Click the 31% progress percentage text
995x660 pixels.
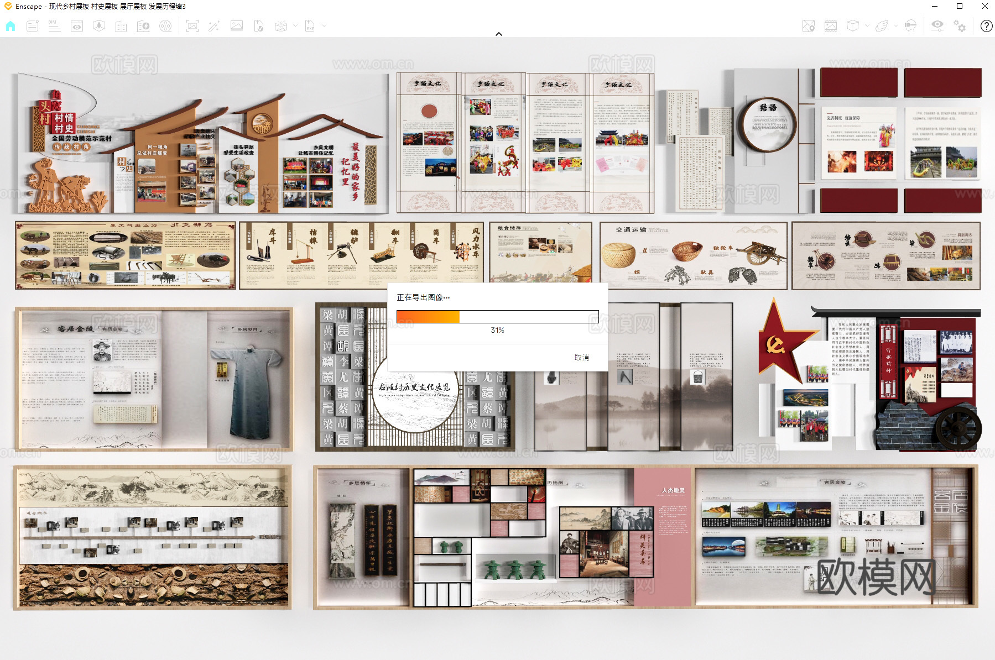(x=497, y=330)
